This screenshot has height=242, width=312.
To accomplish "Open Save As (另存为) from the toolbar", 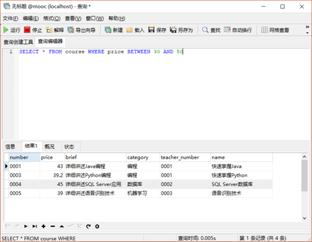I will (181, 30).
